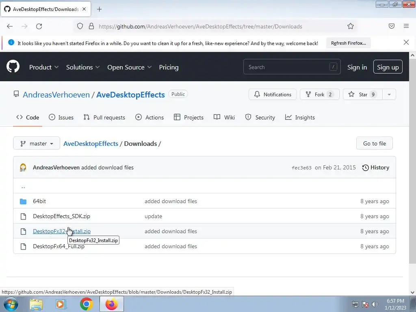Switch to the Code tab
Image resolution: width=416 pixels, height=312 pixels.
click(28, 117)
